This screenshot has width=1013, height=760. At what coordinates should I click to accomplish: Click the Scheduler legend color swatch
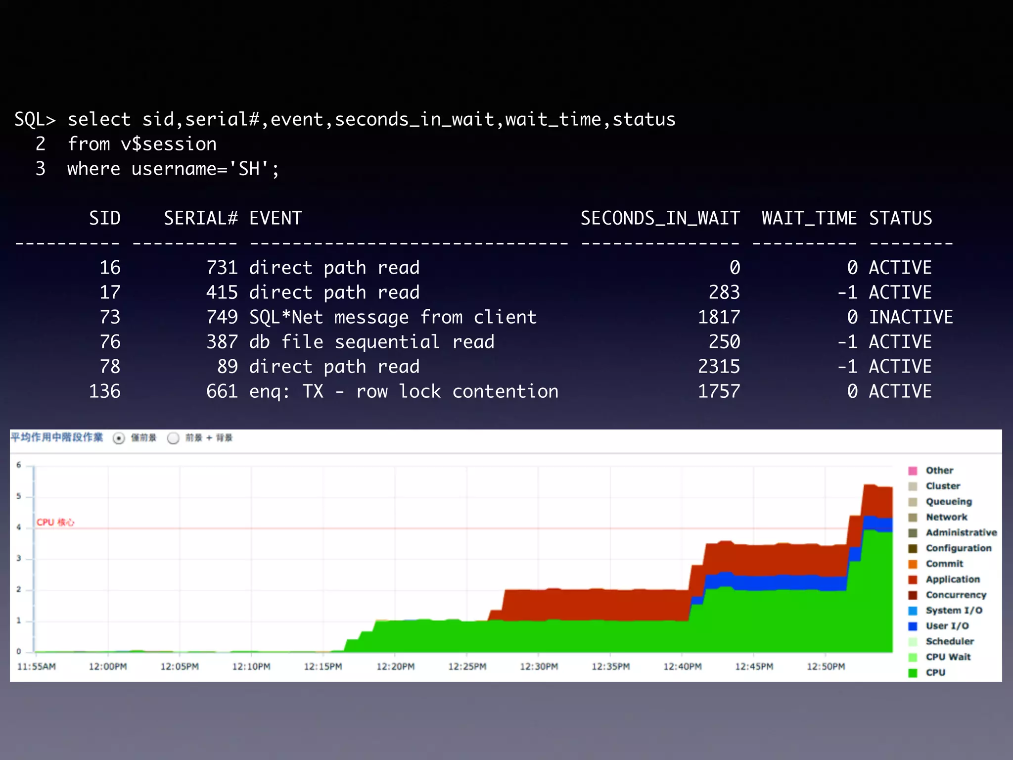(913, 642)
